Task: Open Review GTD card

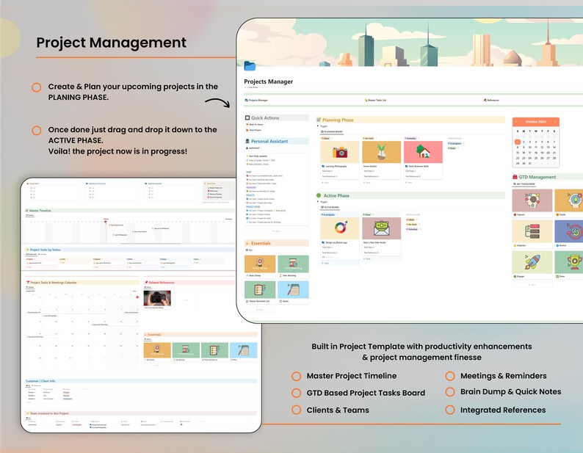Action: [x=569, y=234]
